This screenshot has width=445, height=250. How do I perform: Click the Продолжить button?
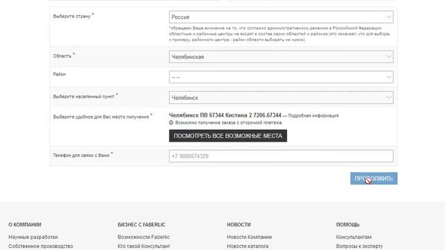tap(374, 178)
